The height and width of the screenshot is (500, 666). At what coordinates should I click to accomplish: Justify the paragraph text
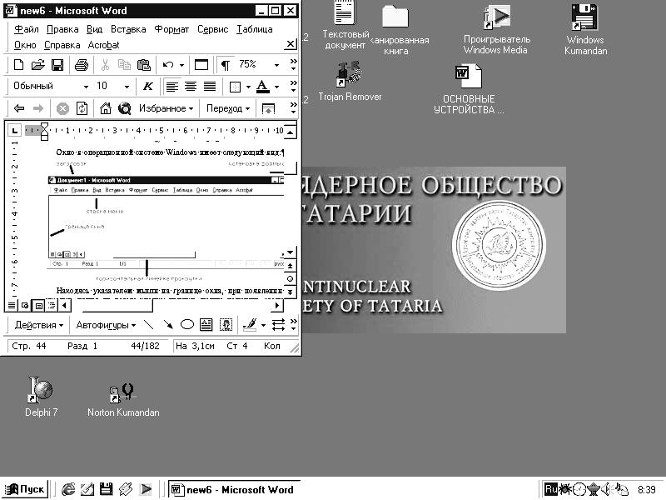[x=210, y=87]
